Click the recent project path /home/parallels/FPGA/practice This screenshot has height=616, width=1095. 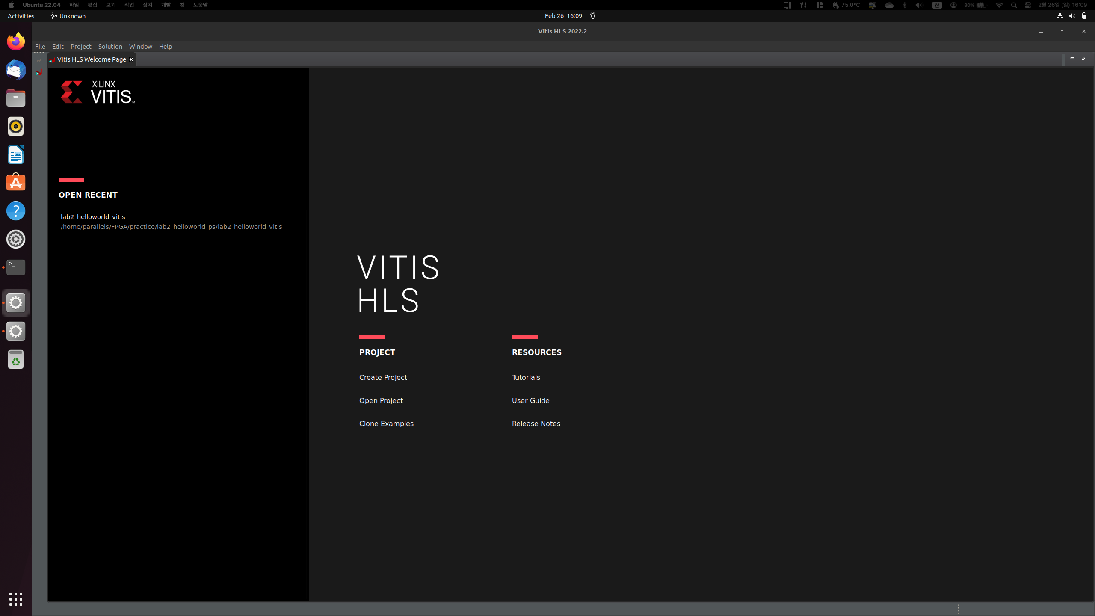(171, 227)
